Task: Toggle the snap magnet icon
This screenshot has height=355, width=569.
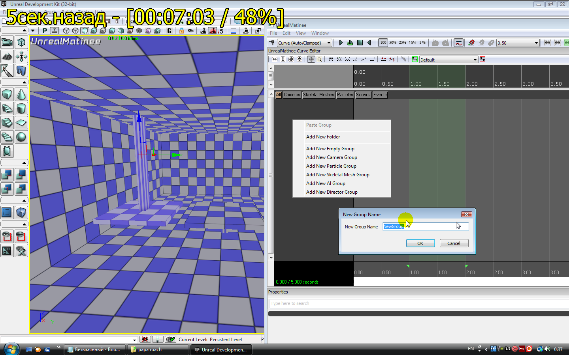Action: pyautogui.click(x=471, y=43)
